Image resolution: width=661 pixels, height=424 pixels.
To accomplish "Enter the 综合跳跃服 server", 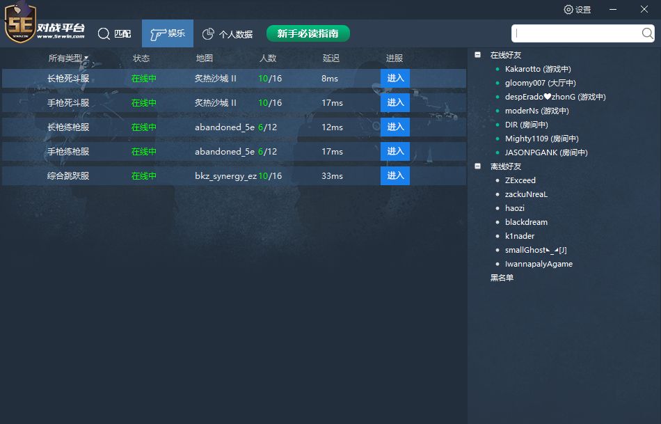I will [x=395, y=175].
